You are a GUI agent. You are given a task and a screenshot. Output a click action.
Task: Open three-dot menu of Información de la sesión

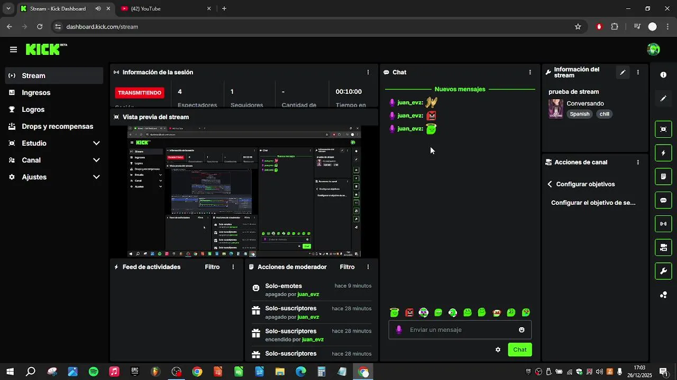click(368, 72)
